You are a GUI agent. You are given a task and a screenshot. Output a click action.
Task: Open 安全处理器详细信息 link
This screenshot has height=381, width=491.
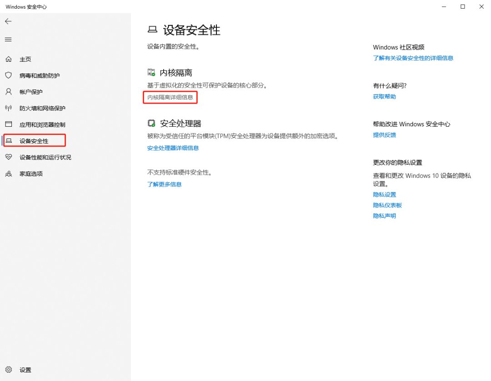pyautogui.click(x=173, y=148)
